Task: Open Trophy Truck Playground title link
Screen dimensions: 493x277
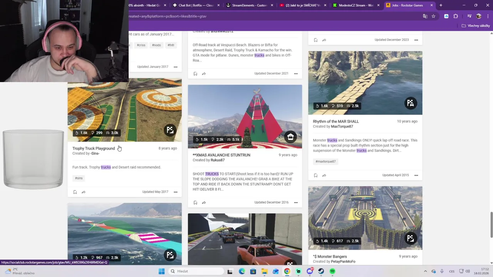Action: coord(94,149)
